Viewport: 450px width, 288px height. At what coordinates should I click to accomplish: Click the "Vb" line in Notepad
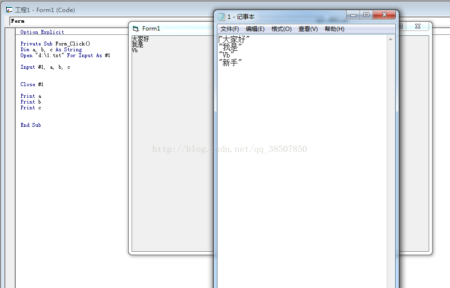(x=226, y=55)
